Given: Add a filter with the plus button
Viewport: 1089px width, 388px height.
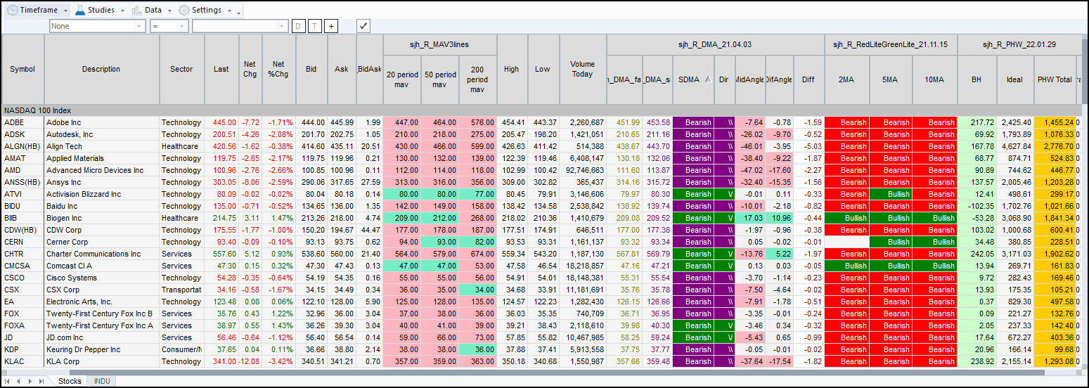Looking at the screenshot, I should coord(331,26).
